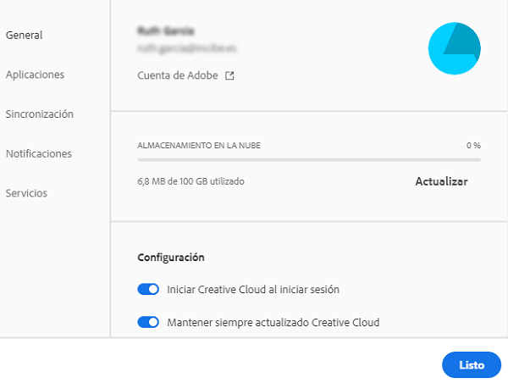Disable the Mantener siempre actualizado Creative Cloud switch
The height and width of the screenshot is (383, 508).
[148, 322]
